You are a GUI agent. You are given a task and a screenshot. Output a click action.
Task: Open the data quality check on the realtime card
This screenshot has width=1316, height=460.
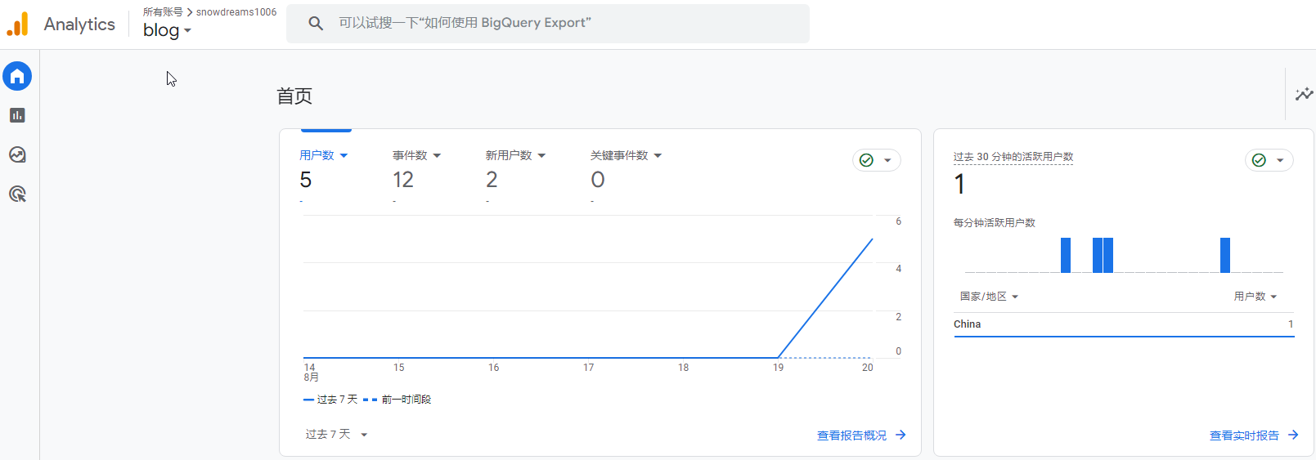[1269, 160]
